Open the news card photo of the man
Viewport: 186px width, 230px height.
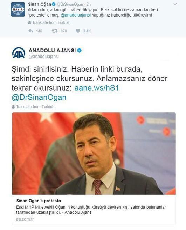(94, 153)
